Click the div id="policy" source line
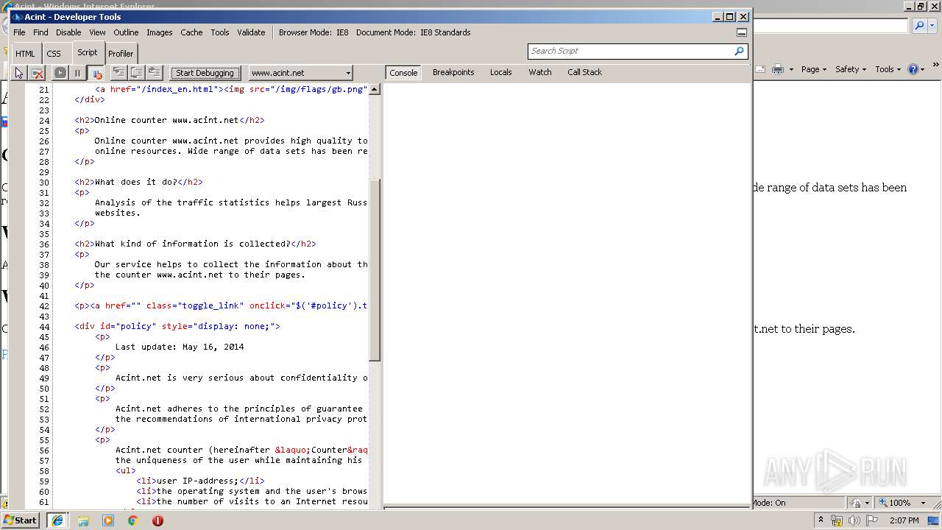Screen dimensions: 942x530 click(177, 326)
